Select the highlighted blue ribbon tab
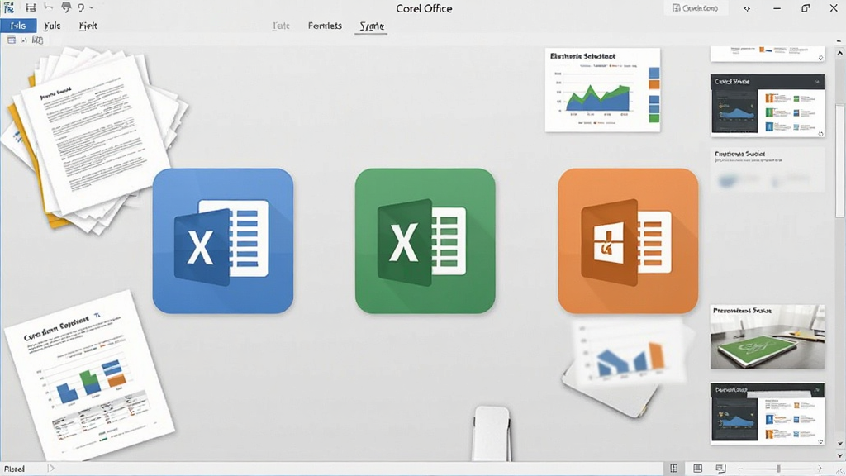Viewport: 846px width, 476px height. (18, 26)
